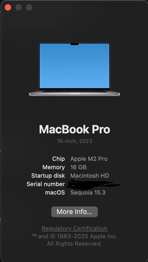The height and width of the screenshot is (262, 148).
Task: Click the camera notch on the laptop image
Action: click(75, 44)
